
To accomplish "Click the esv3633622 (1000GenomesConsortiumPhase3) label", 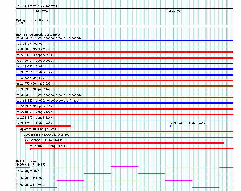I will [x=49, y=101].
